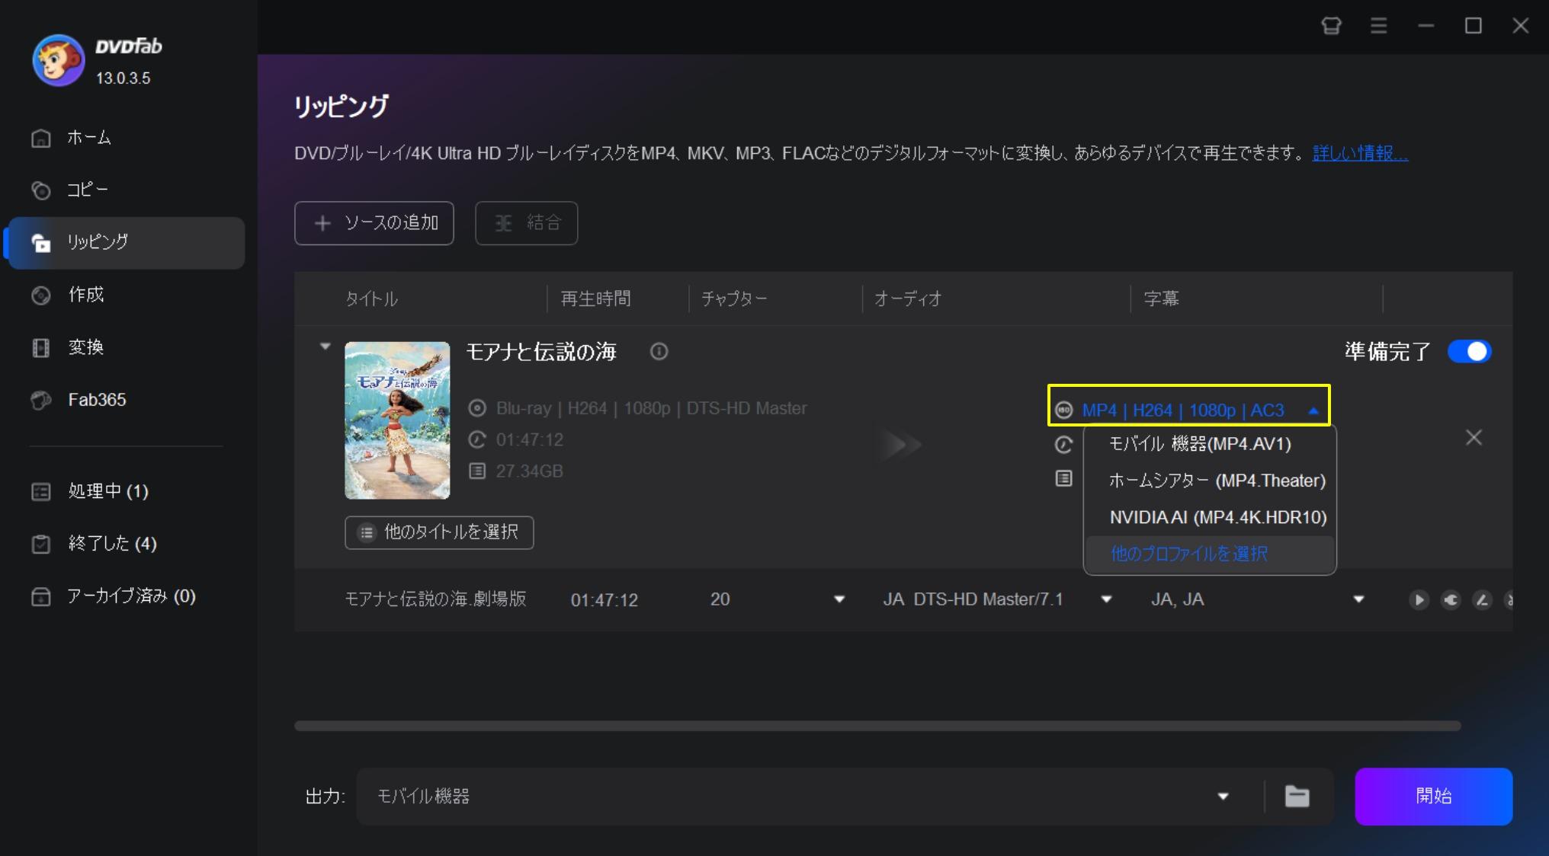Viewport: 1549px width, 856px height.
Task: Remove the Moana task with X
Action: click(1474, 438)
